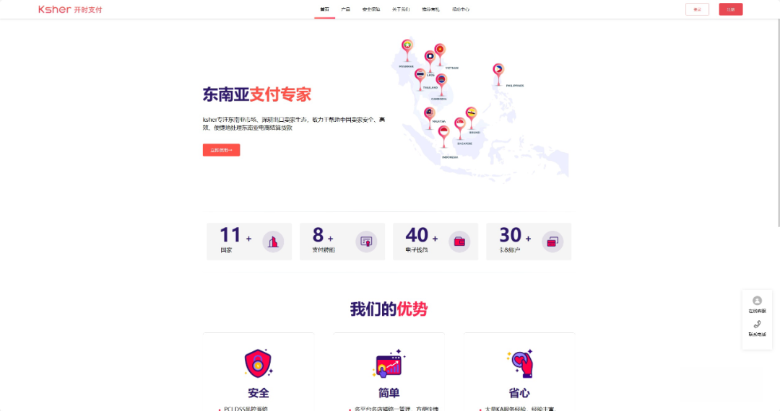Open the fifth item in the top navigation menu
The width and height of the screenshot is (780, 411).
[x=430, y=9]
